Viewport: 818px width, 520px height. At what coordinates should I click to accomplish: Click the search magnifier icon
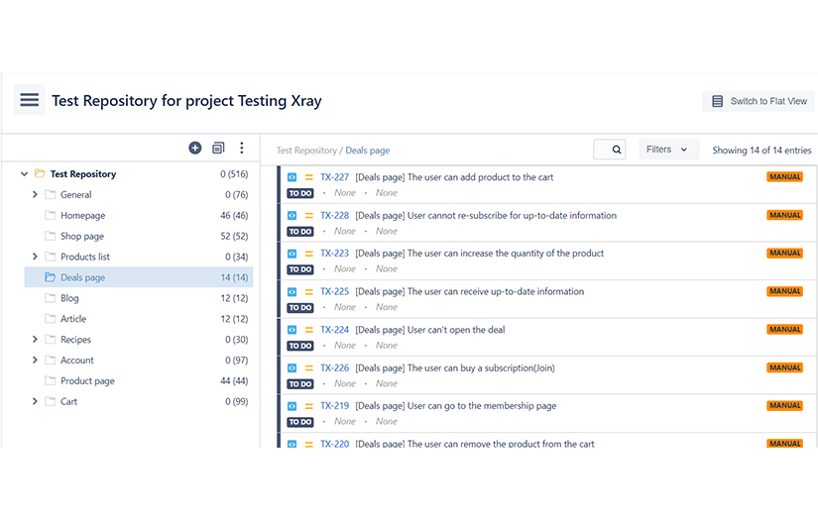(x=617, y=150)
